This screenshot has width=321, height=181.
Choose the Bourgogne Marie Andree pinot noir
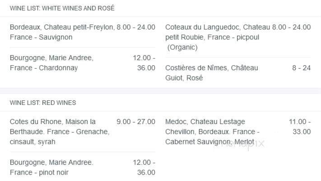click(51, 167)
